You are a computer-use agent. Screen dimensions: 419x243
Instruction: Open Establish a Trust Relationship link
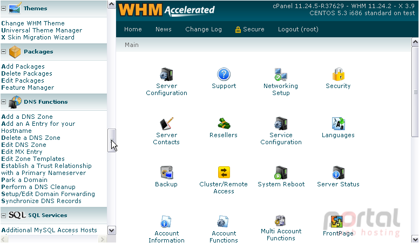point(46,169)
